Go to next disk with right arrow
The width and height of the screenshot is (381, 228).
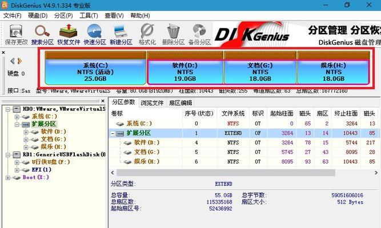click(x=19, y=61)
